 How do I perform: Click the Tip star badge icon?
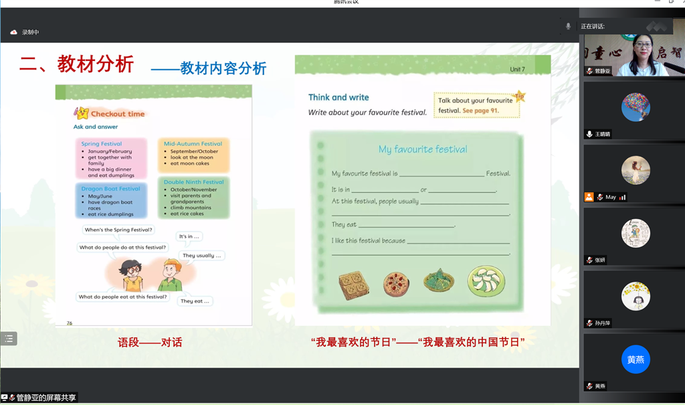click(519, 96)
